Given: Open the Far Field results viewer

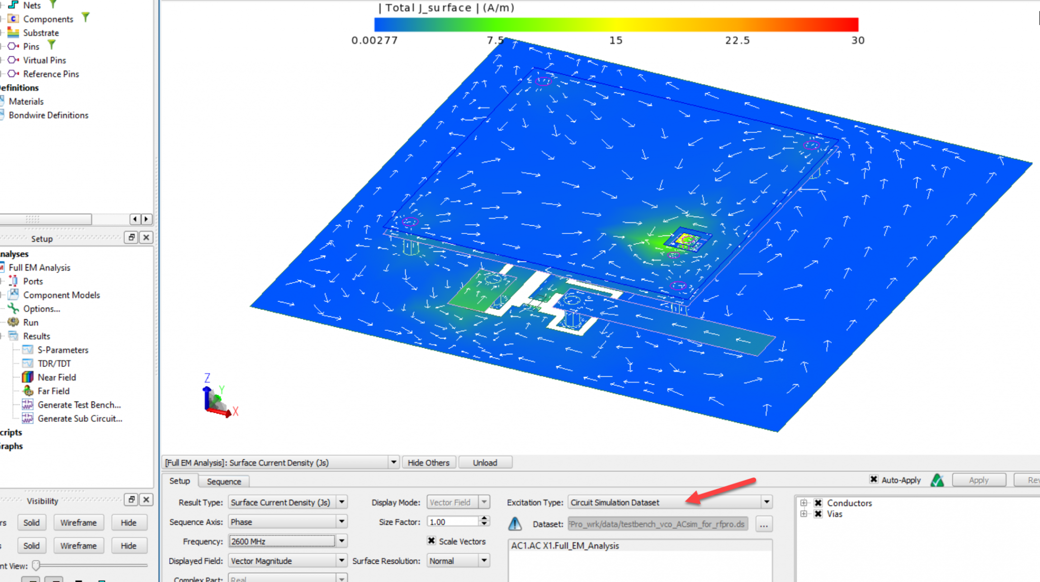Looking at the screenshot, I should coord(53,391).
